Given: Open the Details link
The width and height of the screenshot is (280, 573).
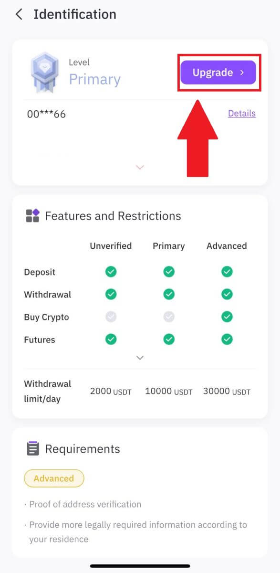Looking at the screenshot, I should 241,113.
